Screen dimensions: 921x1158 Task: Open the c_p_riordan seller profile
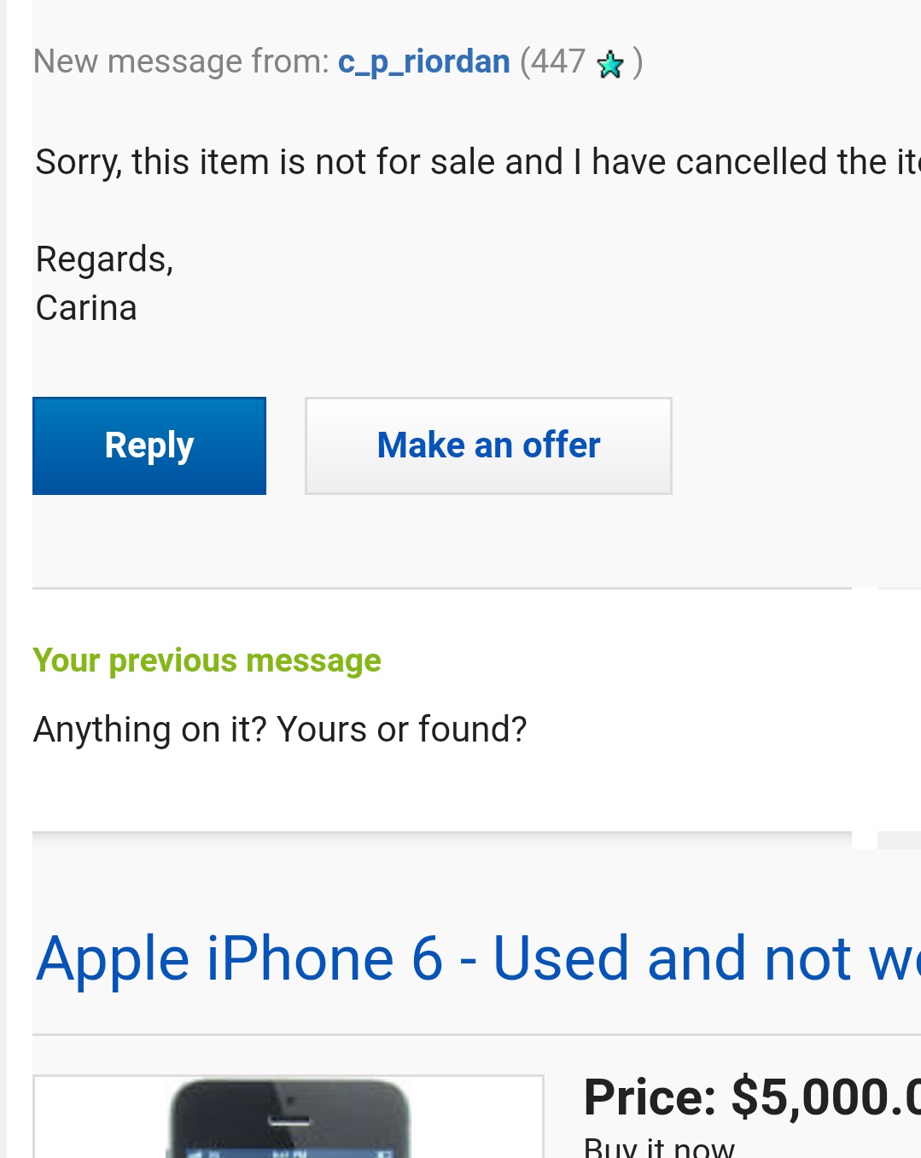point(423,62)
